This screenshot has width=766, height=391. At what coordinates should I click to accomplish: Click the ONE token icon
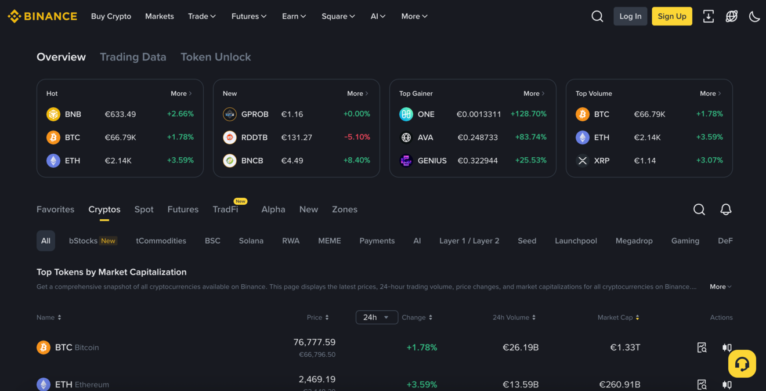pyautogui.click(x=406, y=114)
